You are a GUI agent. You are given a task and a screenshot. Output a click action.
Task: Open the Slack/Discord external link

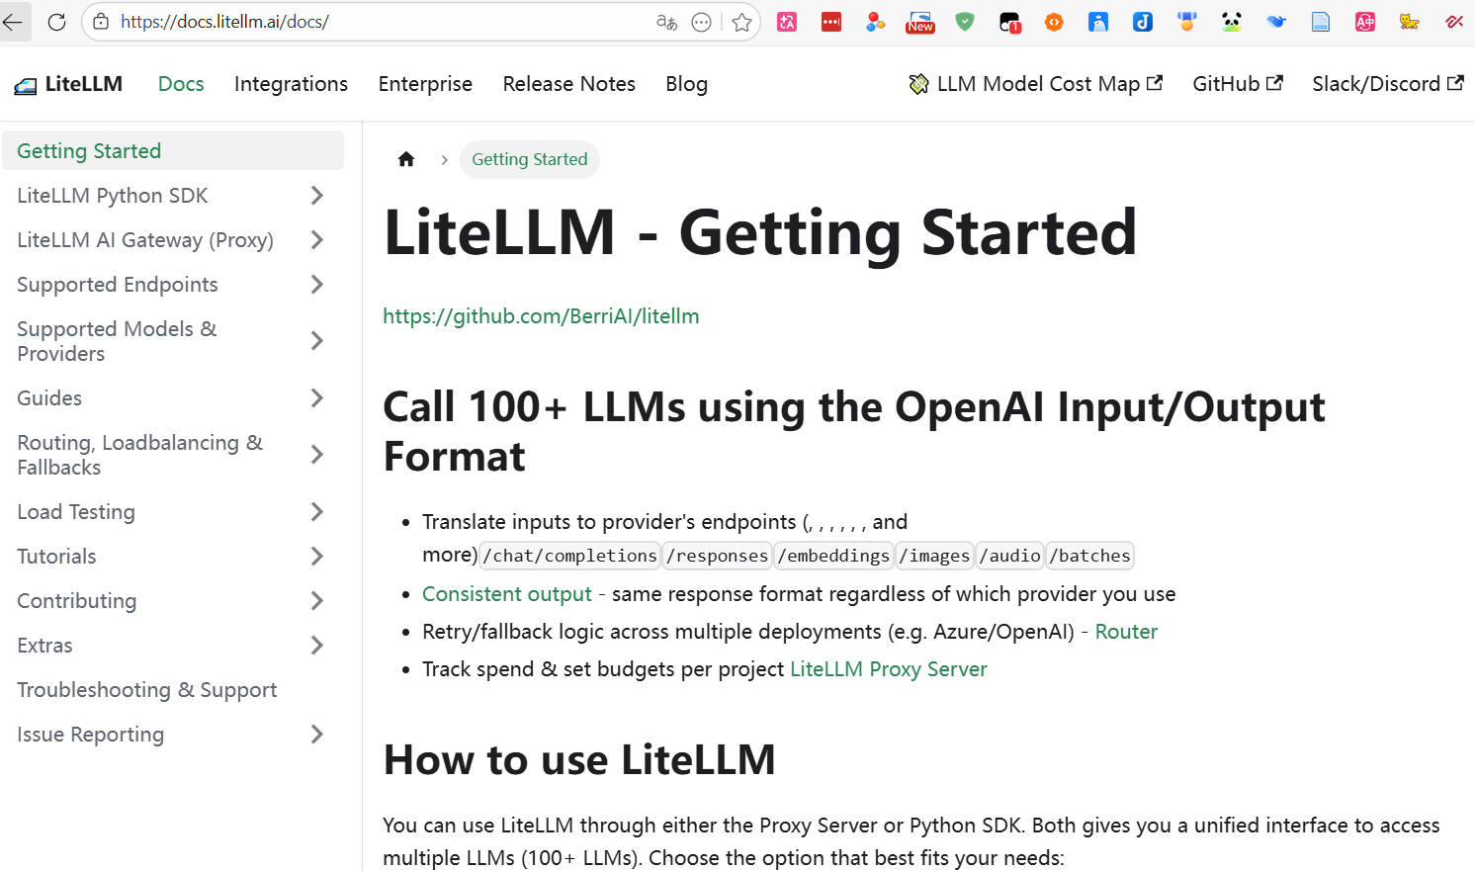click(x=1388, y=84)
